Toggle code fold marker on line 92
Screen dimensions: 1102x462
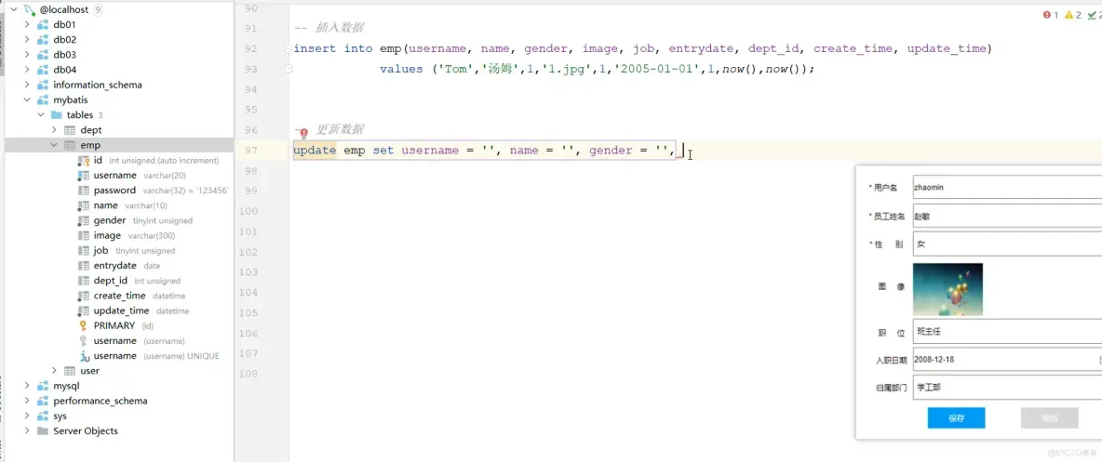coord(289,49)
